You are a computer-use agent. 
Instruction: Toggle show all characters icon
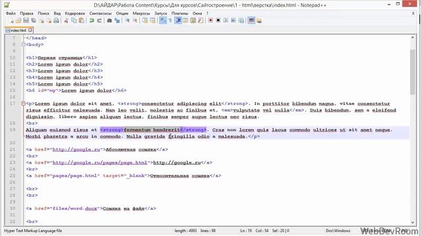tap(170, 20)
